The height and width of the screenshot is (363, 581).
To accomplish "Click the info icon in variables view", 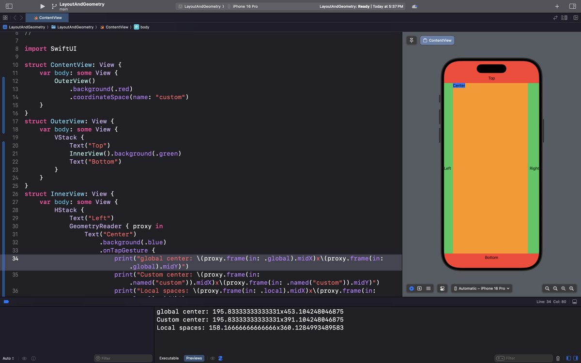I will click(x=32, y=358).
